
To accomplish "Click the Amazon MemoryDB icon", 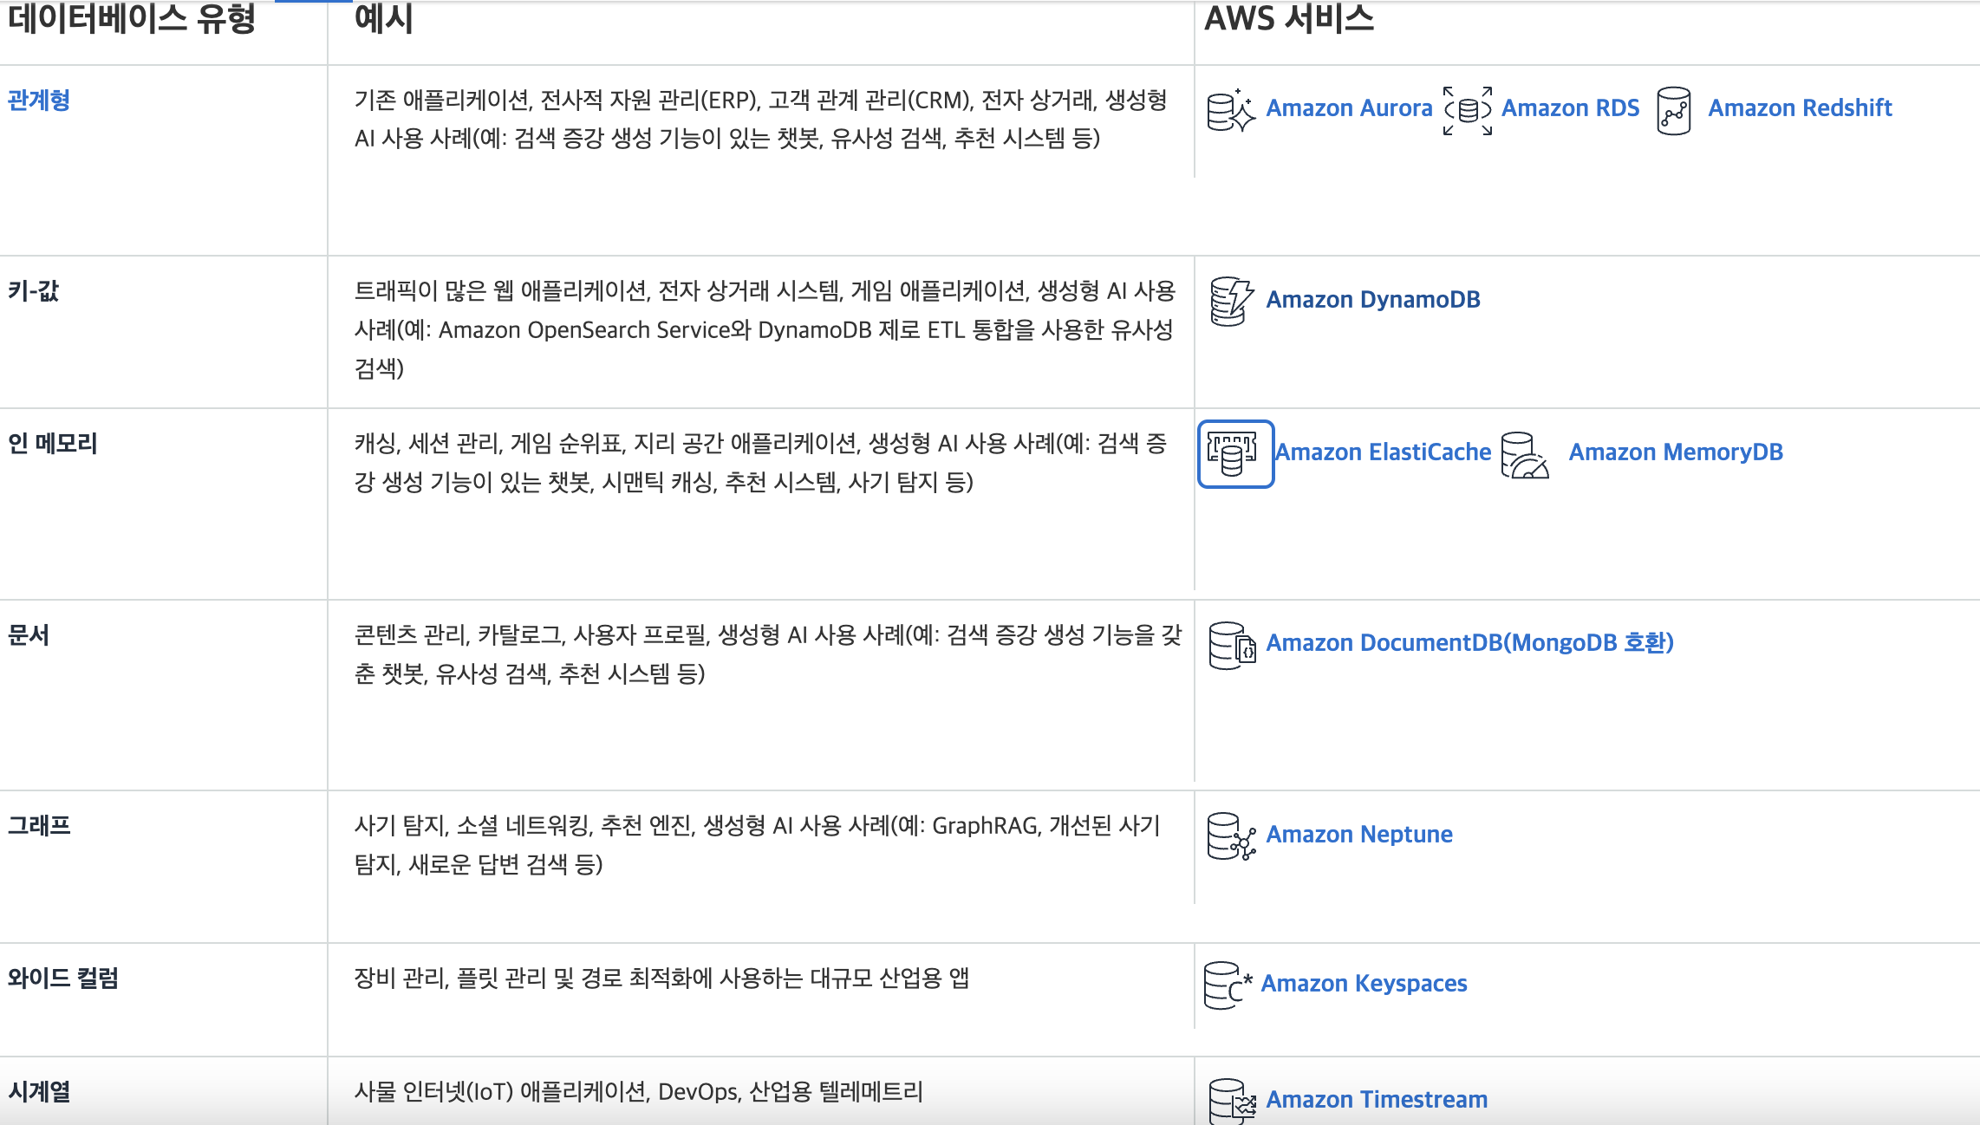I will pos(1524,455).
